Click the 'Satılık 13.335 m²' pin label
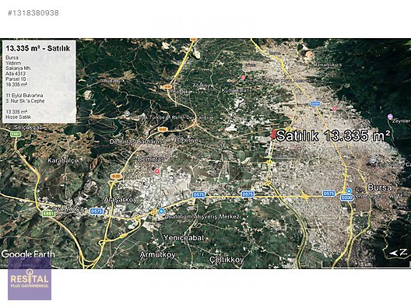The height and width of the screenshot is (308, 411). pos(333,135)
